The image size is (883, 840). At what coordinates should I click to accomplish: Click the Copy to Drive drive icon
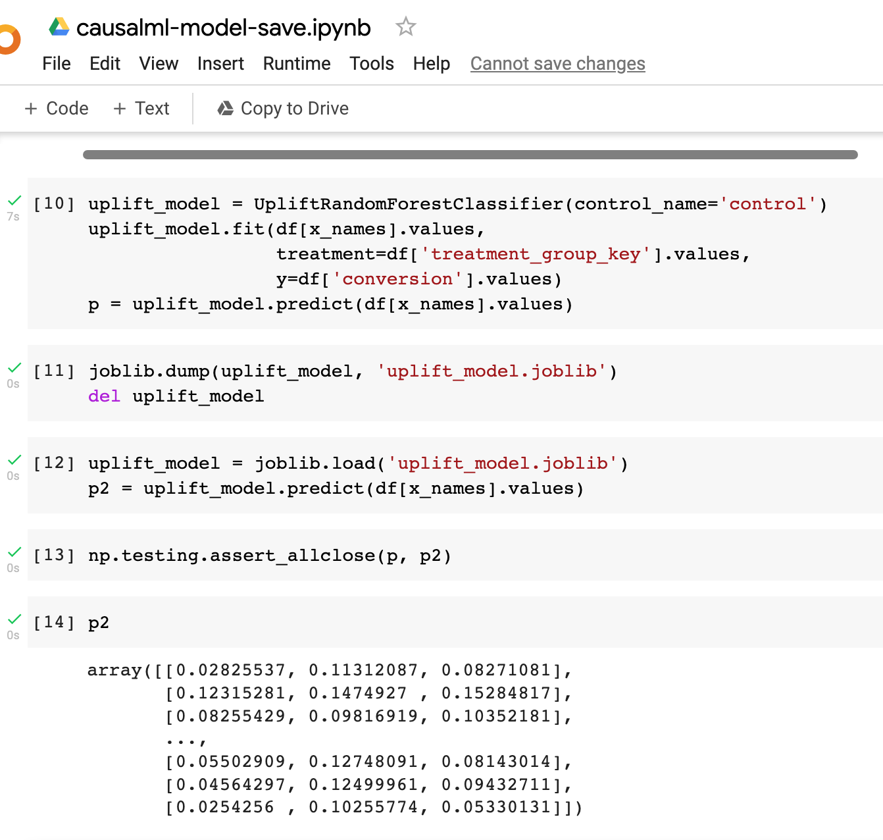pyautogui.click(x=224, y=108)
